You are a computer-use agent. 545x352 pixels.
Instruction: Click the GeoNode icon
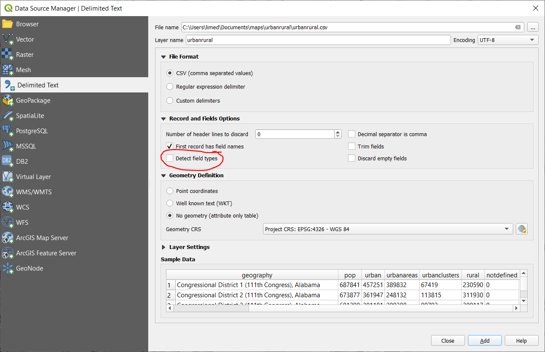pyautogui.click(x=8, y=268)
